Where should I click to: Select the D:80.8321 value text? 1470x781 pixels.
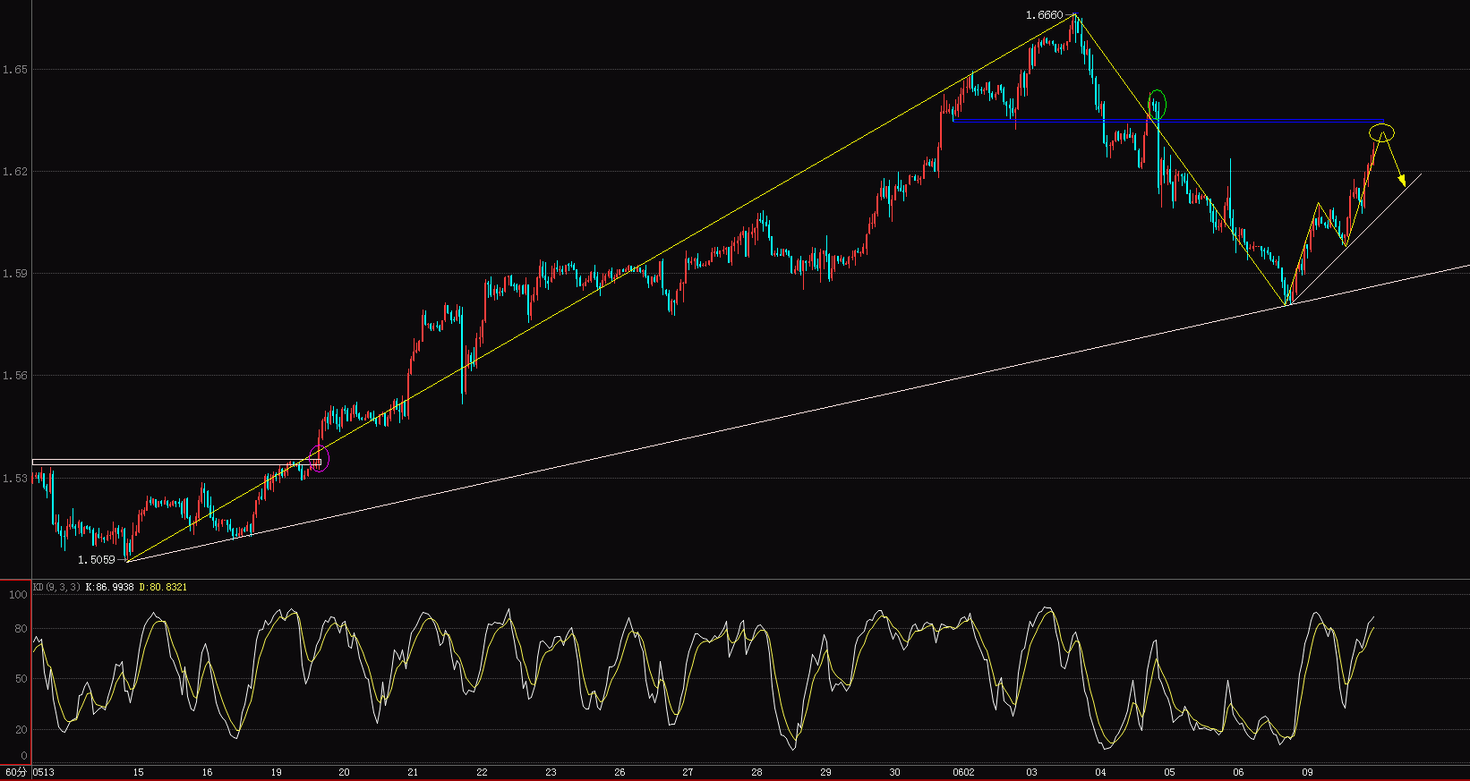163,587
